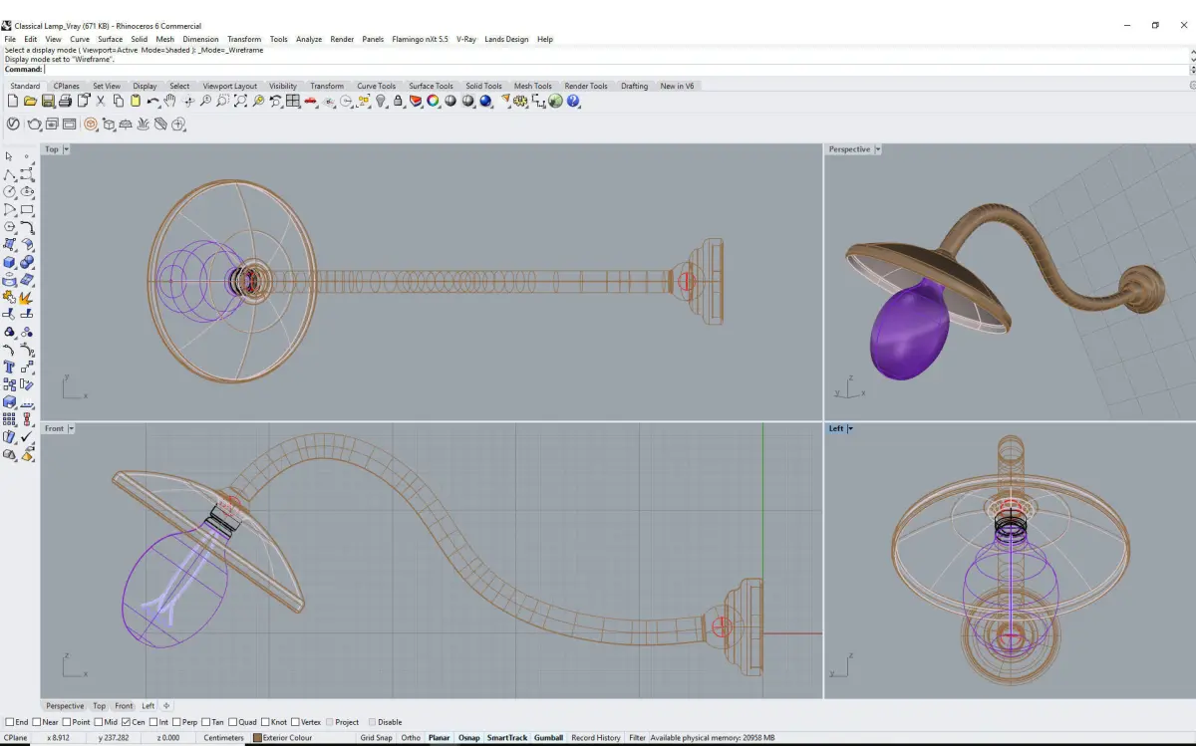Toggle Gumball in the status bar
Image resolution: width=1196 pixels, height=746 pixels.
[548, 738]
